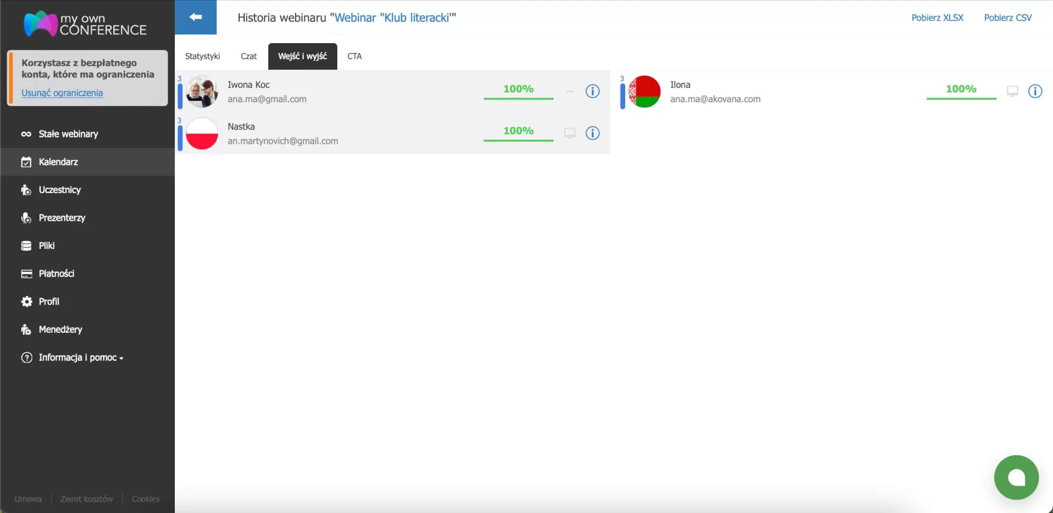Switch to the Statystyki tab
This screenshot has width=1053, height=513.
click(203, 56)
